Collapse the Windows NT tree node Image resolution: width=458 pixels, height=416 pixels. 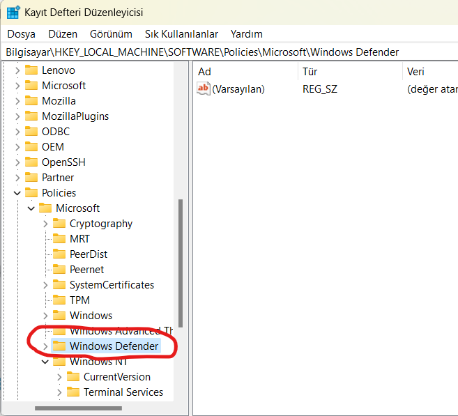point(45,362)
